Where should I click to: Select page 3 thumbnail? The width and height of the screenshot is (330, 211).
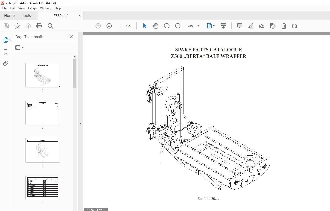coord(43,150)
